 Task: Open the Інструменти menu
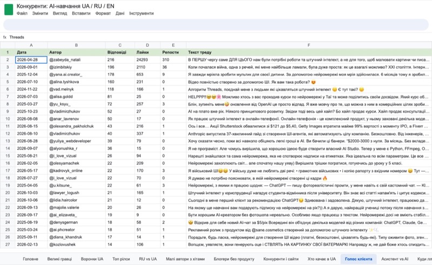(x=141, y=13)
